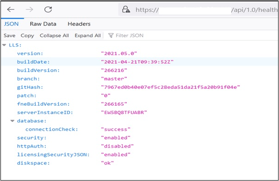Go back with the browser back arrow

11,9
